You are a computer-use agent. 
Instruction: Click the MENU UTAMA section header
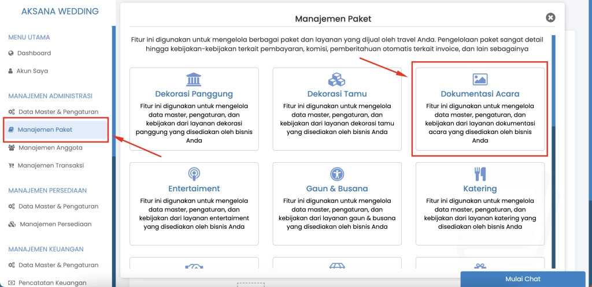click(29, 38)
